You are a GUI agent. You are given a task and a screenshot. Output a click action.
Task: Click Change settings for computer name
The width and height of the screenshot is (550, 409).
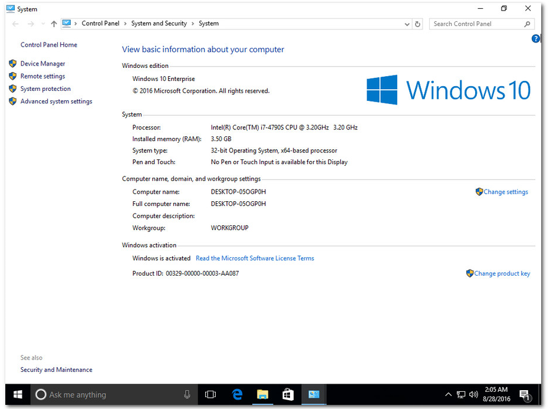coord(506,192)
